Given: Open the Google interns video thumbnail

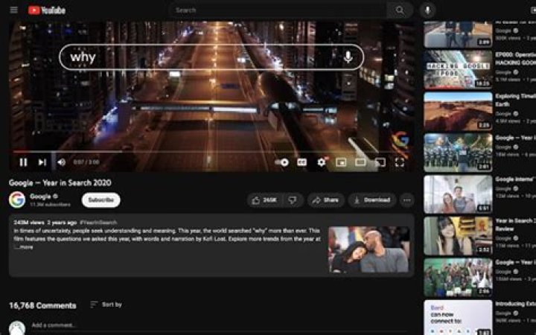Looking at the screenshot, I should pyautogui.click(x=458, y=194).
